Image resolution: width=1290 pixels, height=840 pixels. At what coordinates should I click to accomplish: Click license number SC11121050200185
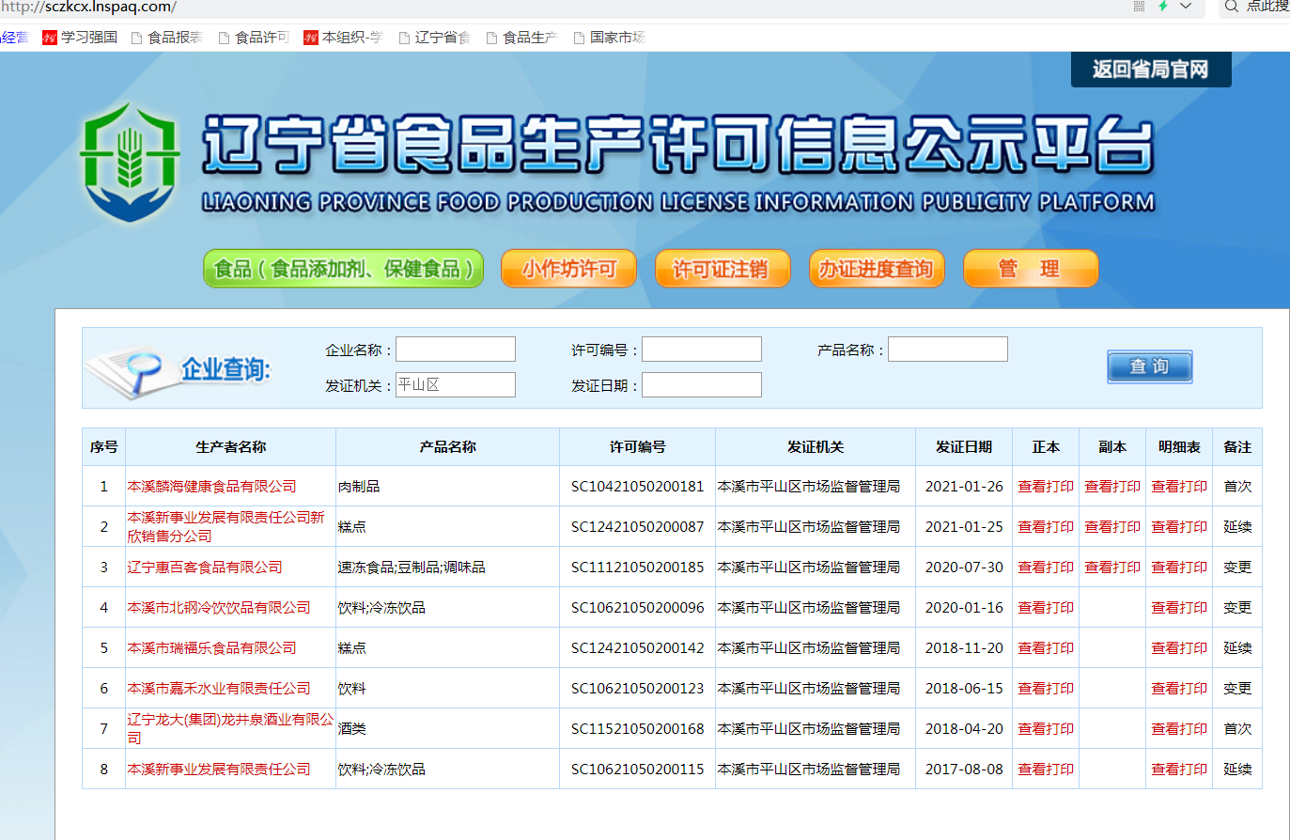(x=637, y=568)
